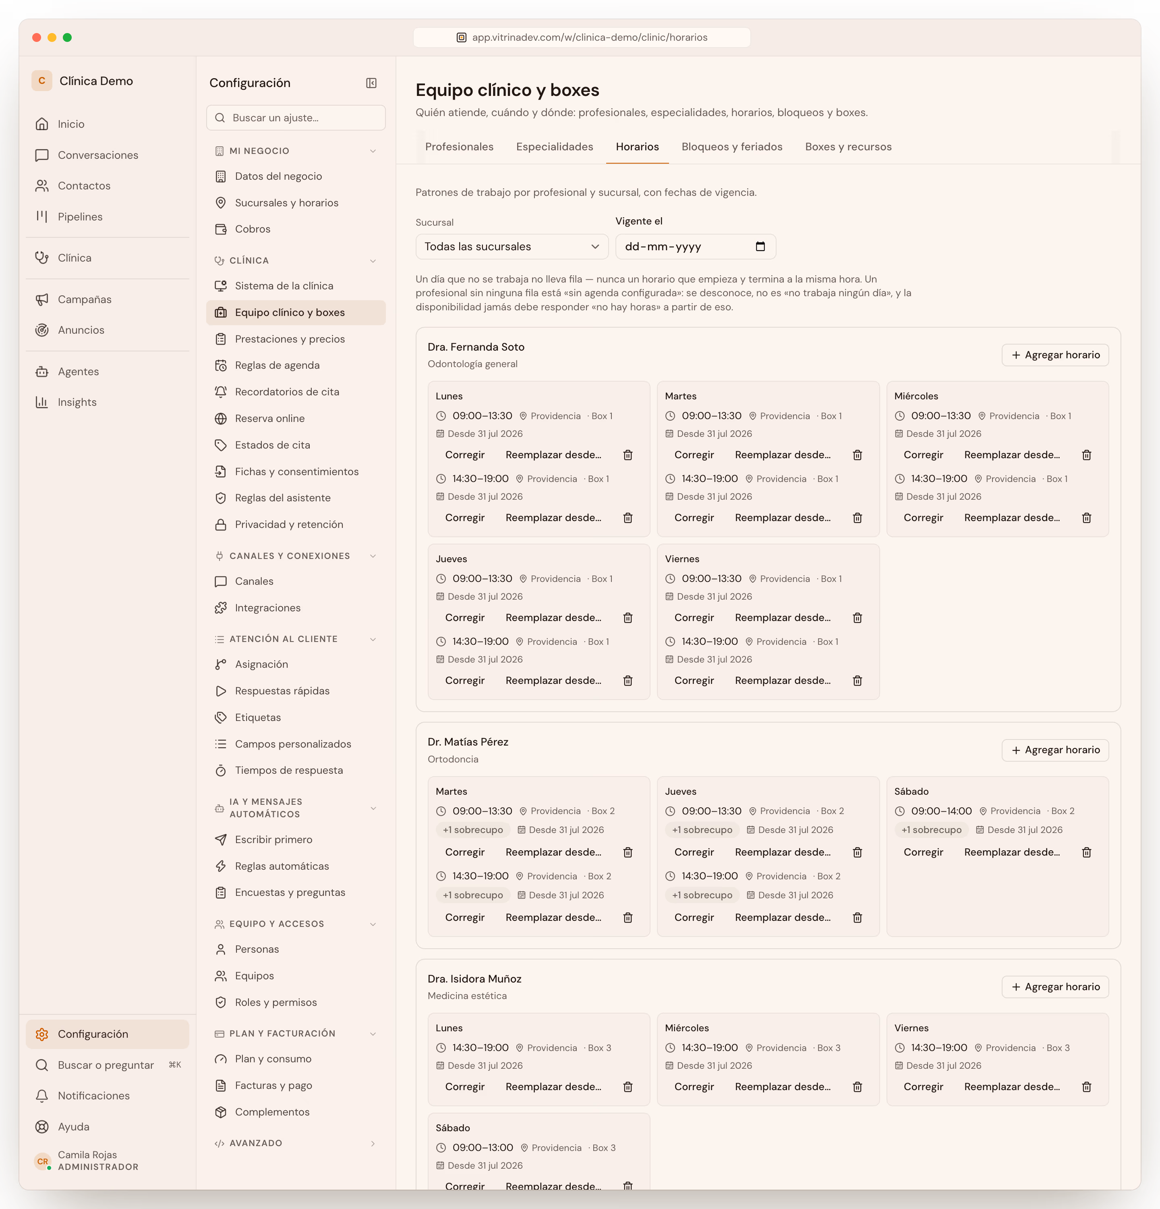
Task: Click Reemplazar desde on Dr. Matías Pérez's Sábado
Action: (x=1012, y=852)
